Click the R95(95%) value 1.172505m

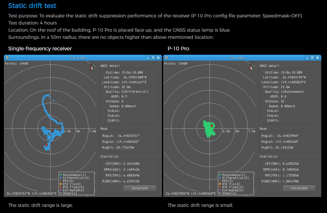point(291,175)
